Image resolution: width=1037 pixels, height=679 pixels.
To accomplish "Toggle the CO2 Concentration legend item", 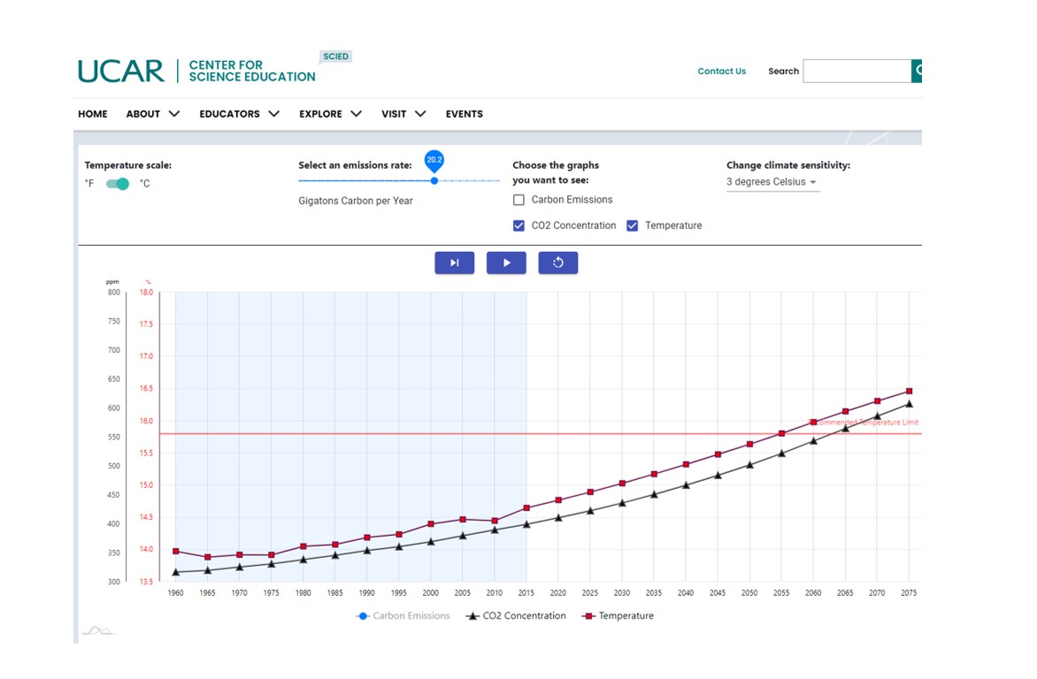I will [x=516, y=616].
